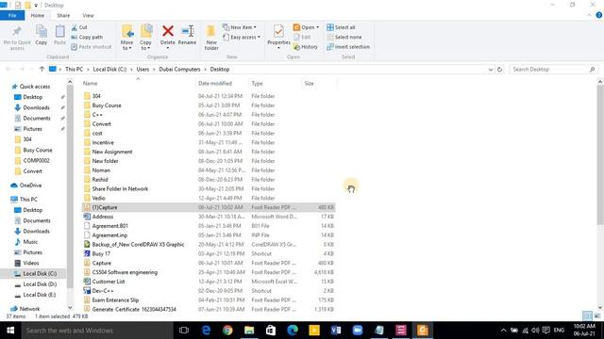Refresh the Desktop folder view
604x339 pixels.
pyautogui.click(x=499, y=70)
